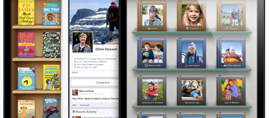Like Blair Lockhart's post

click(x=74, y=105)
